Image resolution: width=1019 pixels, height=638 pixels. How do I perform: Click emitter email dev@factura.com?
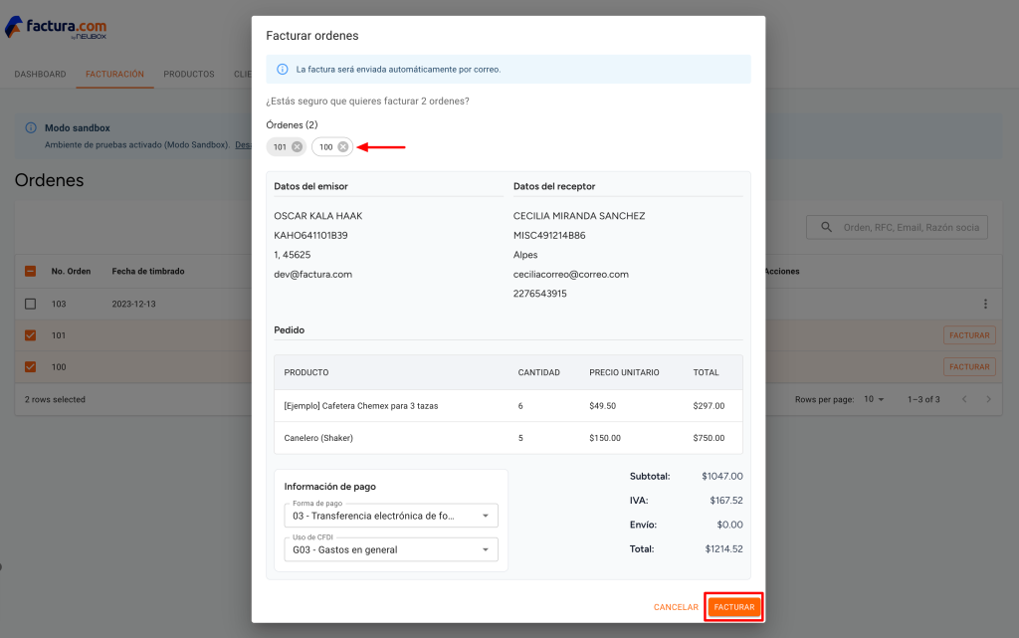pos(313,274)
